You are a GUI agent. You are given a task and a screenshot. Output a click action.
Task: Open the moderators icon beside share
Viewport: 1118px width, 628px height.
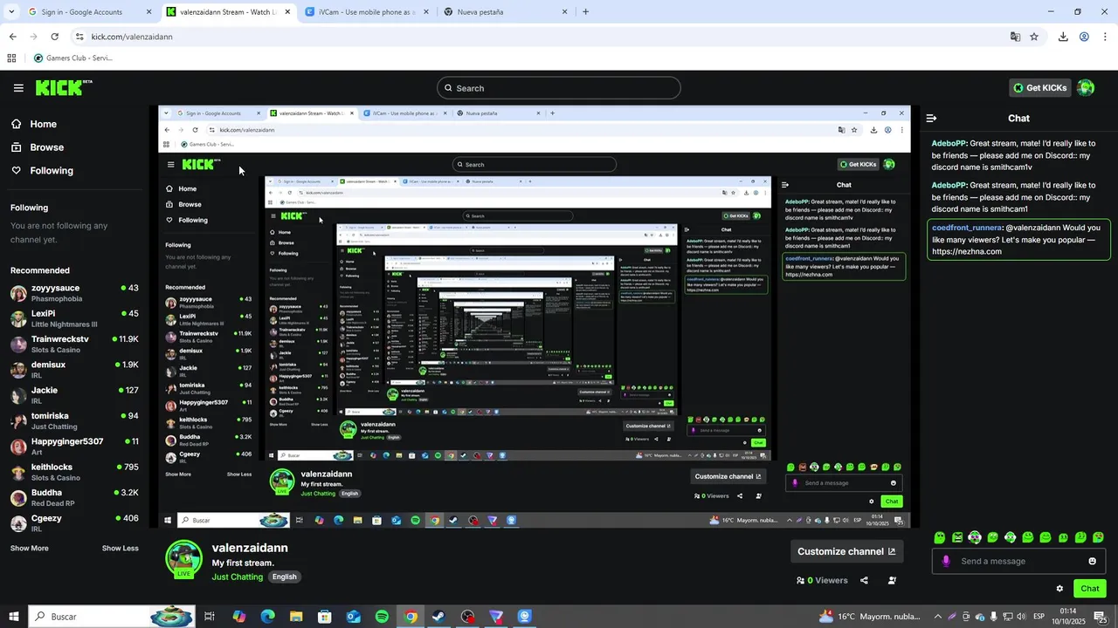point(892,580)
